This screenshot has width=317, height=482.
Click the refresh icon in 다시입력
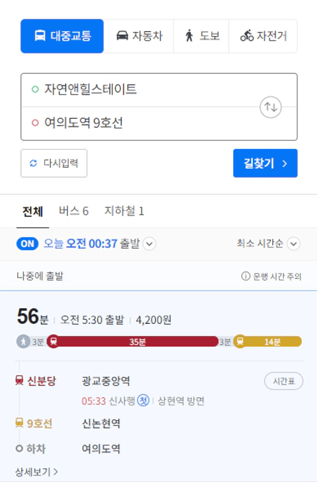33,163
